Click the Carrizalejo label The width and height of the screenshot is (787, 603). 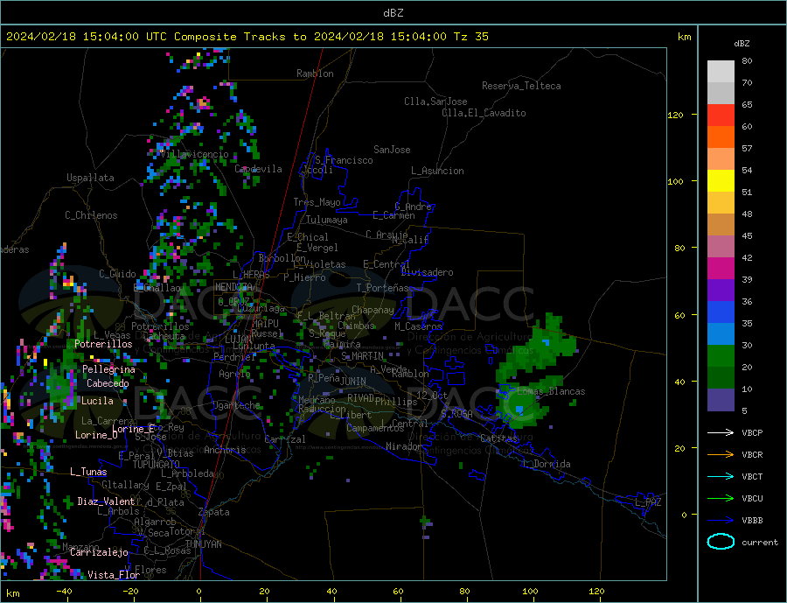[99, 553]
